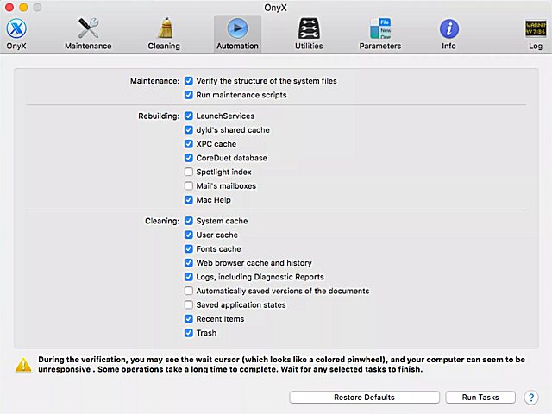Show the Info toolbar icon

tap(448, 29)
